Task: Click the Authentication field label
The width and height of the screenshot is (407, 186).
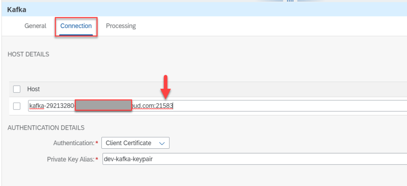Action: pyautogui.click(x=74, y=143)
